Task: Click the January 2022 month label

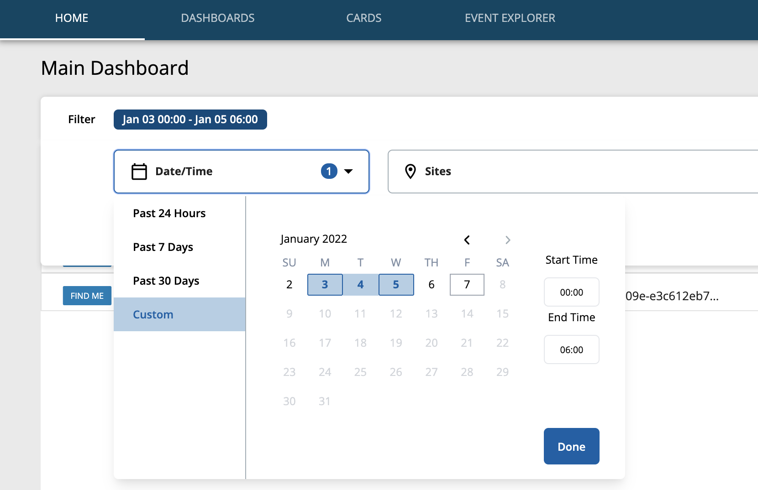Action: (x=314, y=239)
